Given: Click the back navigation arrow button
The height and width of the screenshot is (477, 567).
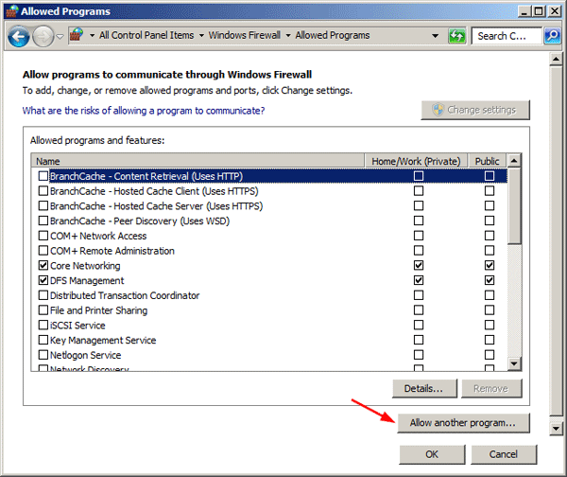Looking at the screenshot, I should click(19, 36).
